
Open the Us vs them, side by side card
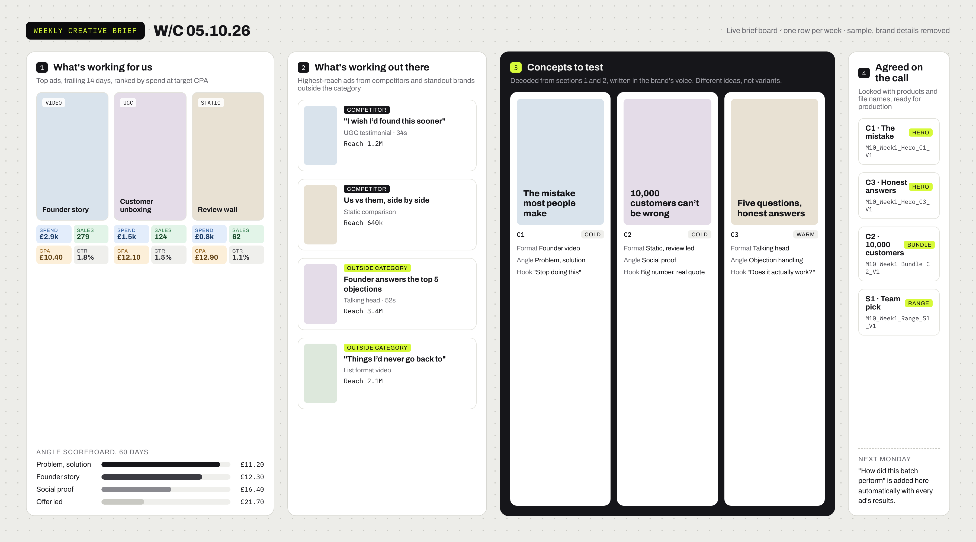point(387,215)
